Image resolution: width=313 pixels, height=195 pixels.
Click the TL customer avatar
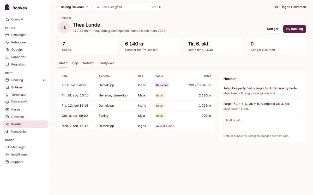coord(64,27)
